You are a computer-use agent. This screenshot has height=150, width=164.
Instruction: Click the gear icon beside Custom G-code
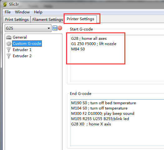pos(9,44)
